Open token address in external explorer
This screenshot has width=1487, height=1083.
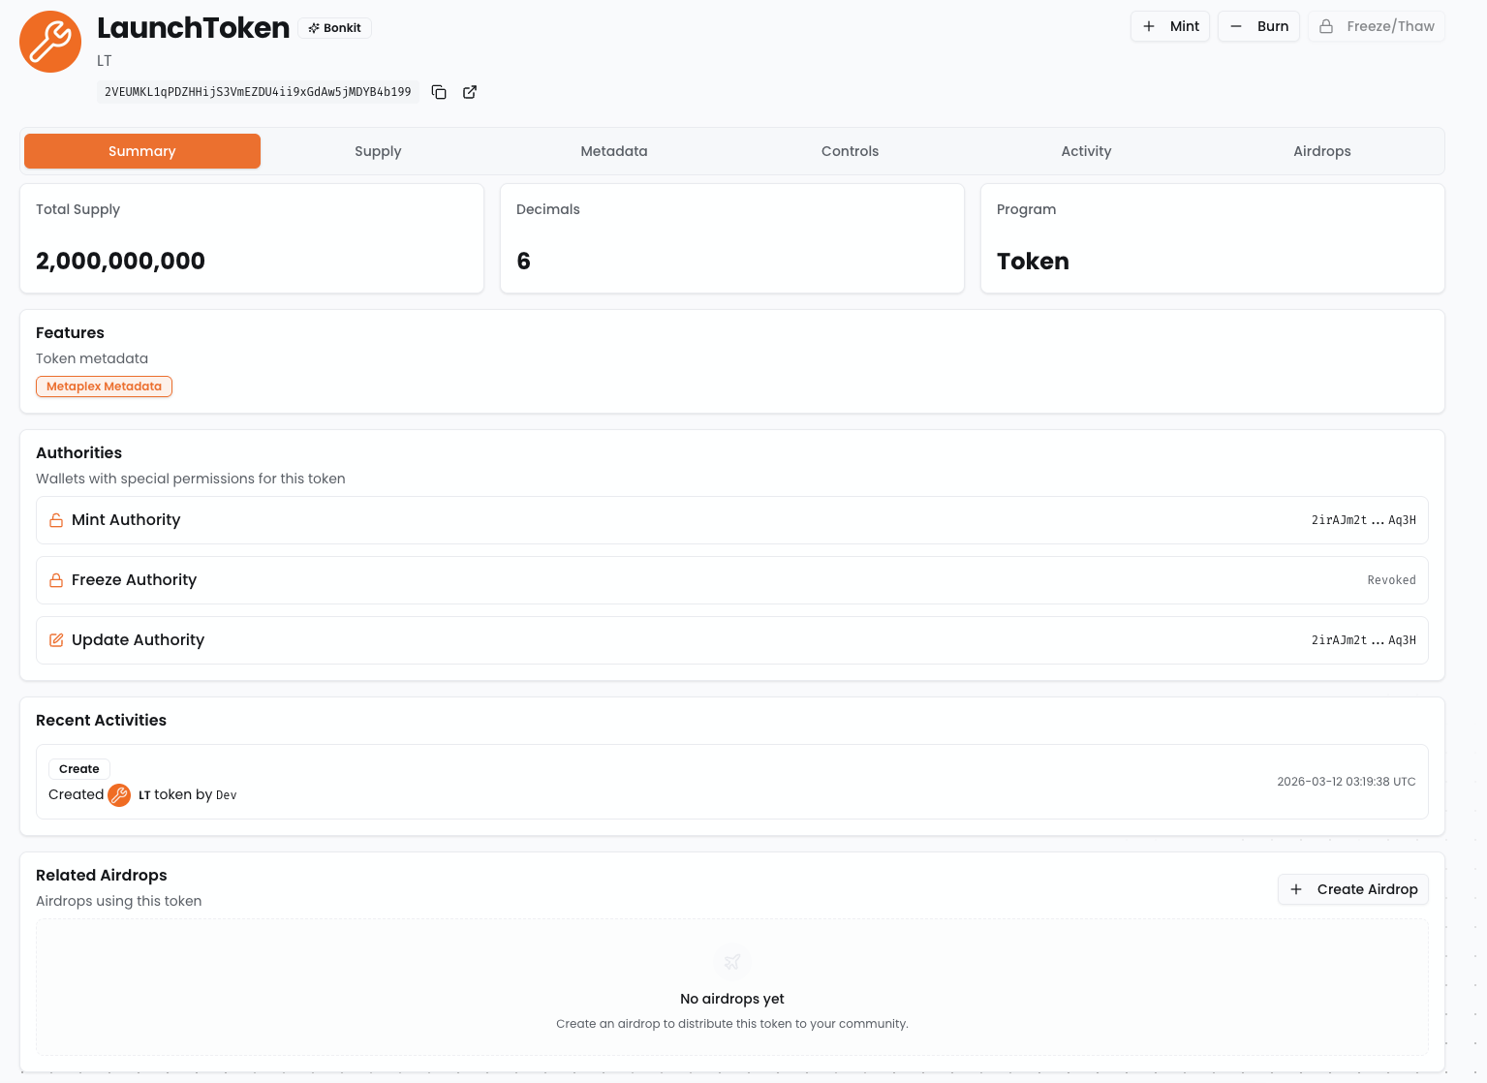pos(470,92)
